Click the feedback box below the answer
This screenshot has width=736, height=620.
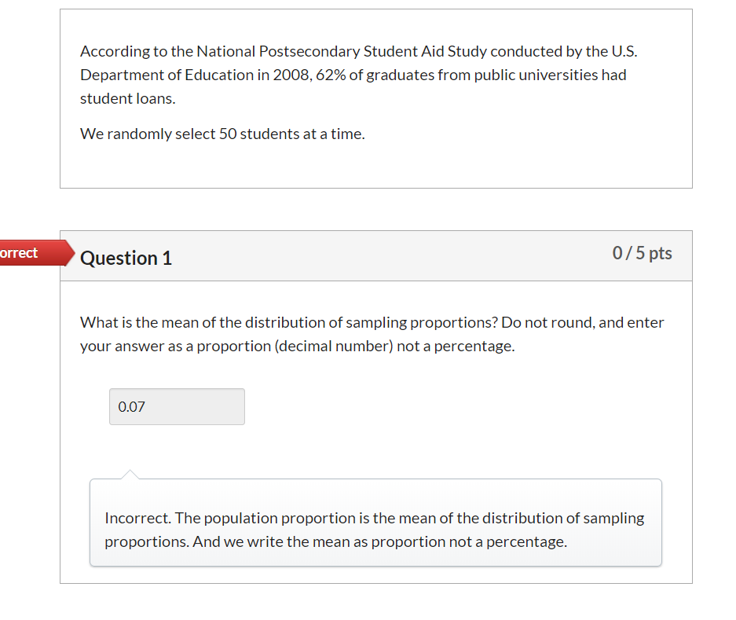coord(375,523)
